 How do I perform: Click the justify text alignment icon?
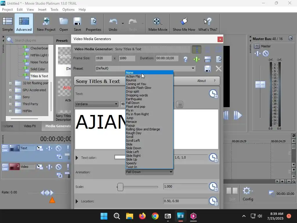(179, 104)
